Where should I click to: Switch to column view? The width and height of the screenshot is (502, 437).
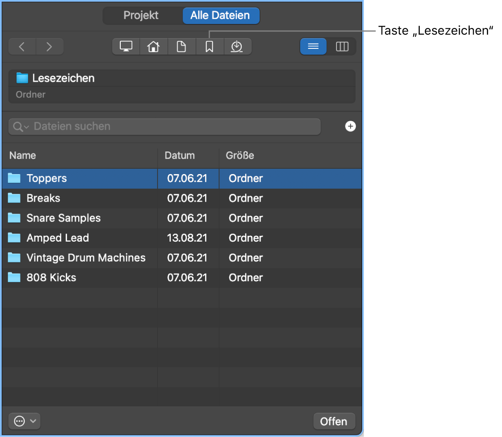click(x=342, y=47)
